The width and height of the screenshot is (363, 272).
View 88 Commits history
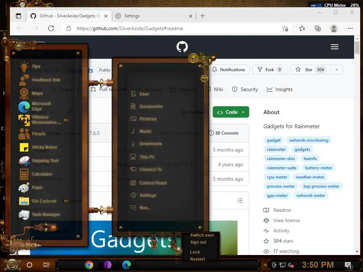[x=224, y=133]
